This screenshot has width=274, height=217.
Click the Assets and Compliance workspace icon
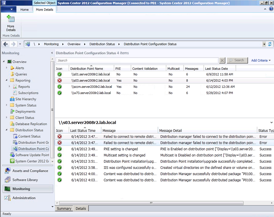(7, 171)
